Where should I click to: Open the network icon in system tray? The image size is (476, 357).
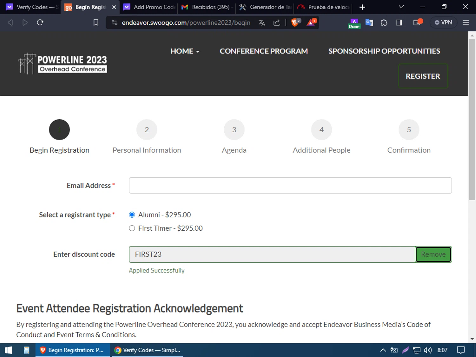pyautogui.click(x=416, y=350)
